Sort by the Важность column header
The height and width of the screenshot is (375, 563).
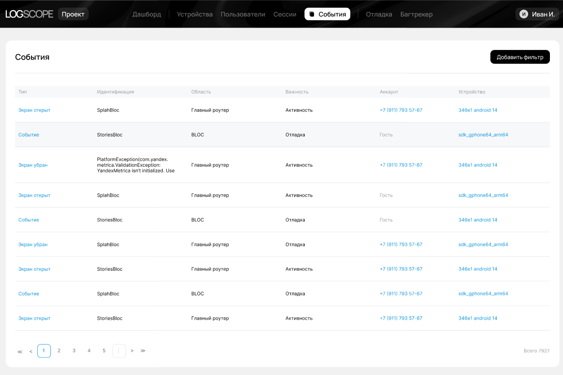tap(297, 92)
